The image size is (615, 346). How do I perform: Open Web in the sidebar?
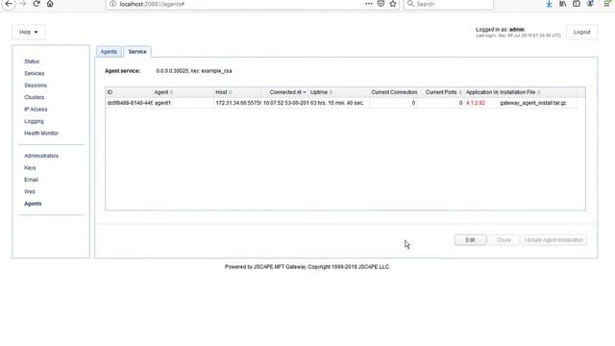[x=30, y=192]
